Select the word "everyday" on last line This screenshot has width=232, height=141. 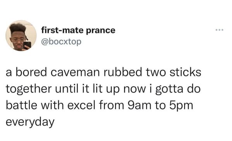pyautogui.click(x=30, y=123)
